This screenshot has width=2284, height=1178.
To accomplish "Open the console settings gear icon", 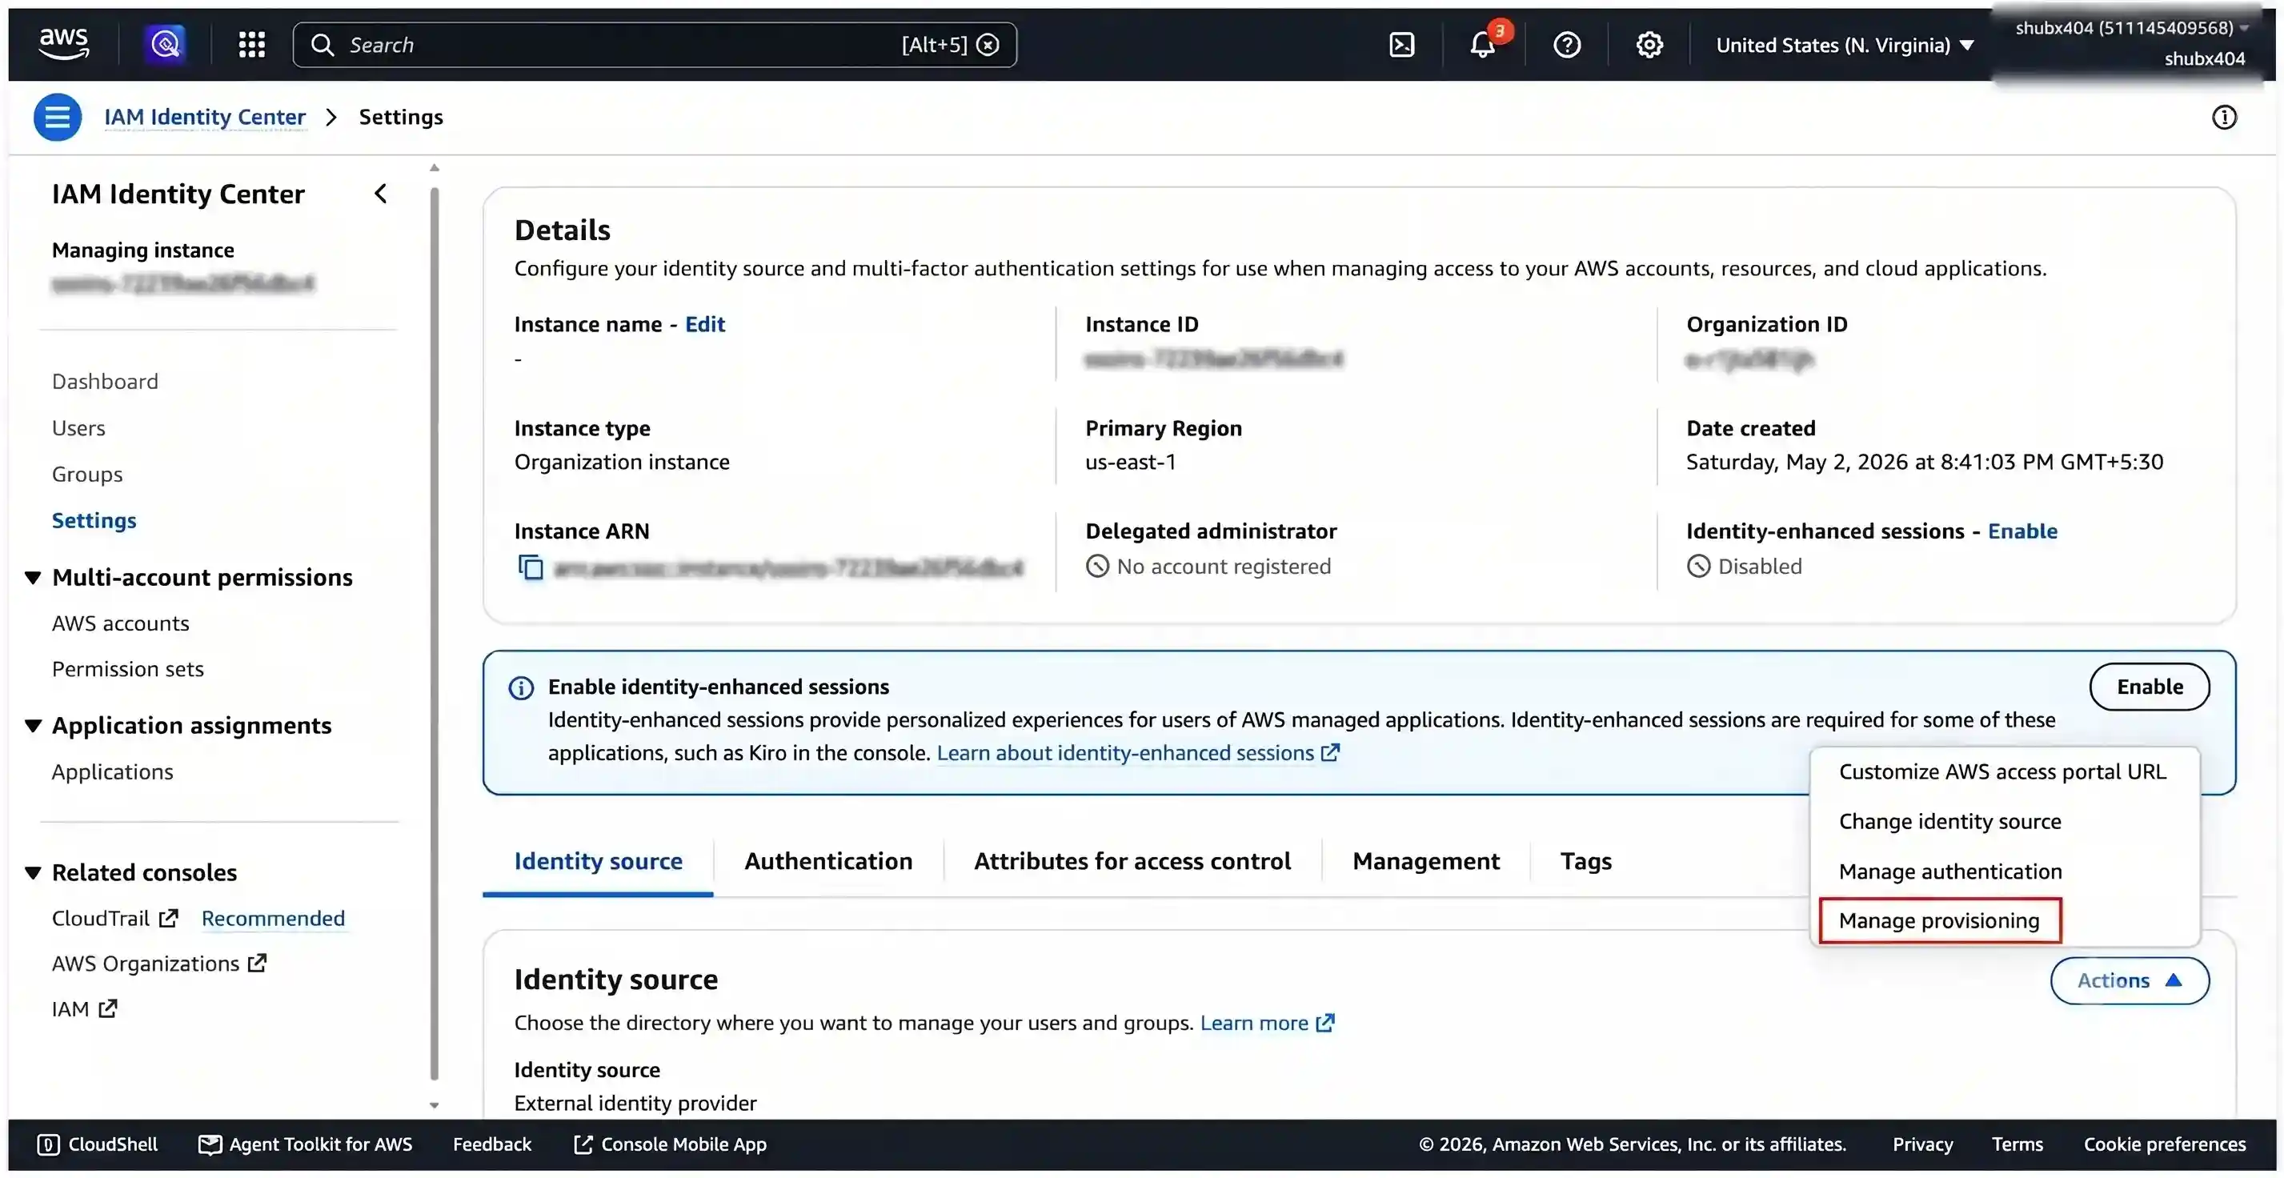I will point(1649,44).
